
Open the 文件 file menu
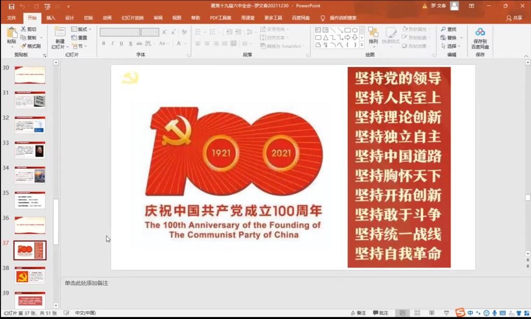pyautogui.click(x=11, y=18)
